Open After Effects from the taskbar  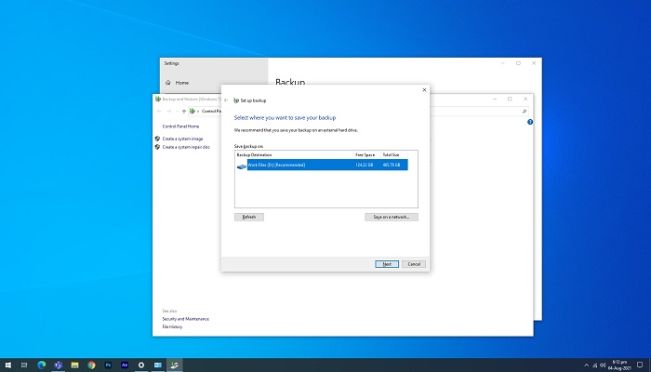point(124,365)
